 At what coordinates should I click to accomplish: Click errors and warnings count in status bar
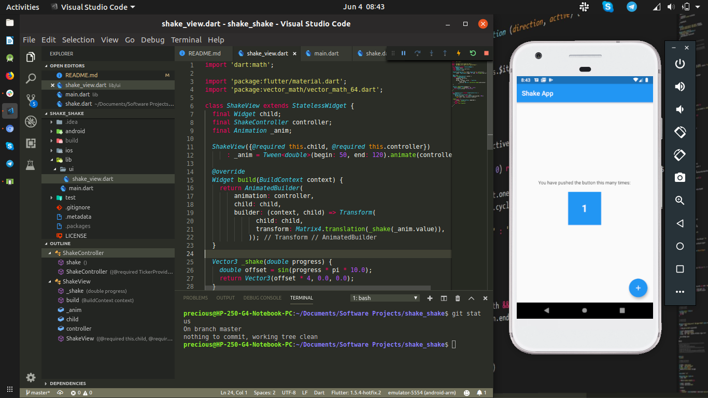(81, 393)
